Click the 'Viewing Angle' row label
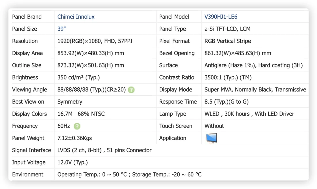This screenshot has height=189, width=317. click(x=29, y=90)
